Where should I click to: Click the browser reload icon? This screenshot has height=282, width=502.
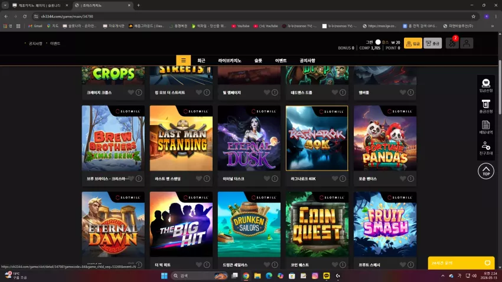coord(25,17)
